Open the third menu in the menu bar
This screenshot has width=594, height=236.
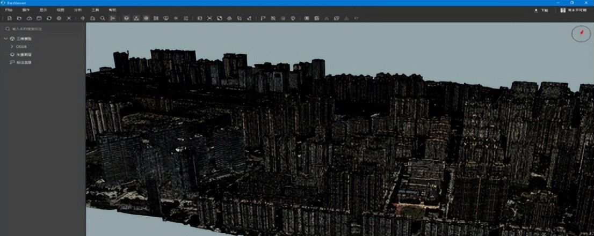[43, 10]
